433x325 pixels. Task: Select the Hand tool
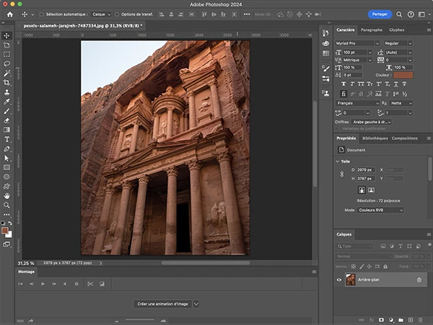[6, 196]
